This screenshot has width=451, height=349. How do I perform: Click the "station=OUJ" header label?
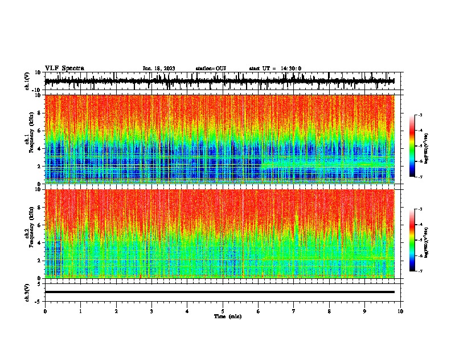pos(211,68)
